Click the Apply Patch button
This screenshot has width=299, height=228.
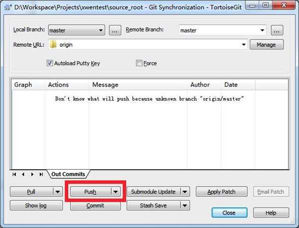coord(222,192)
